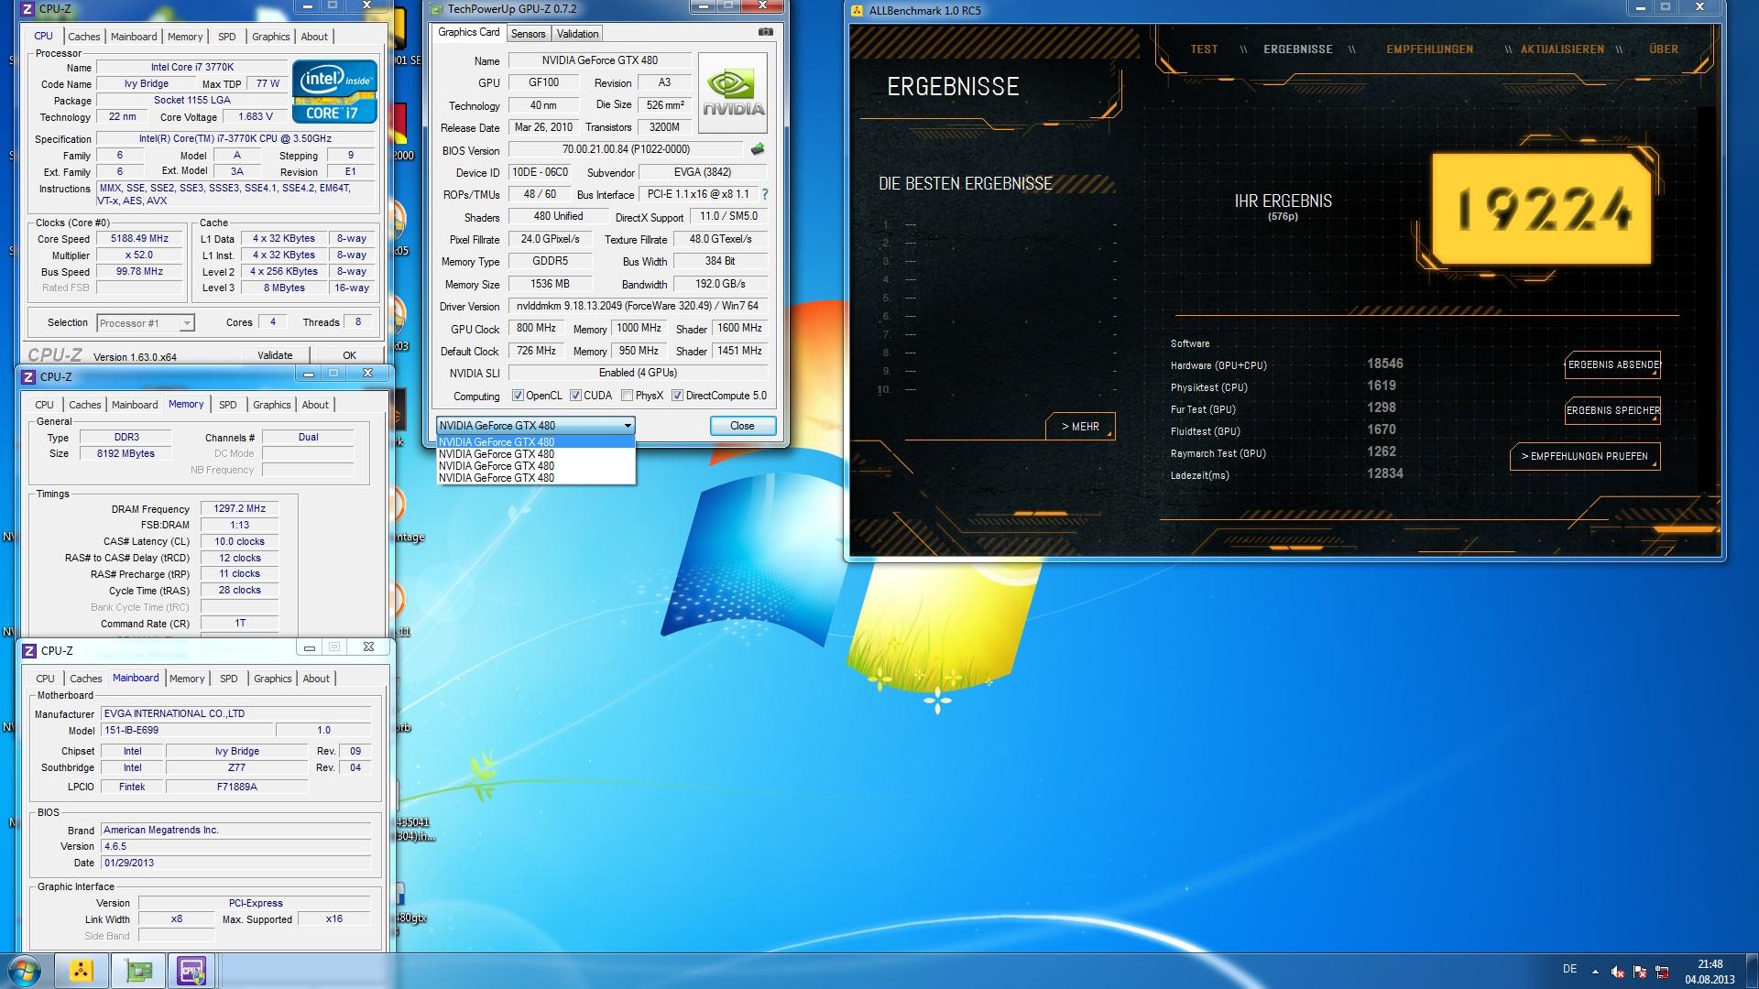Click the Fur Test (GPU) score 1298
The height and width of the screenshot is (989, 1759).
coord(1382,408)
